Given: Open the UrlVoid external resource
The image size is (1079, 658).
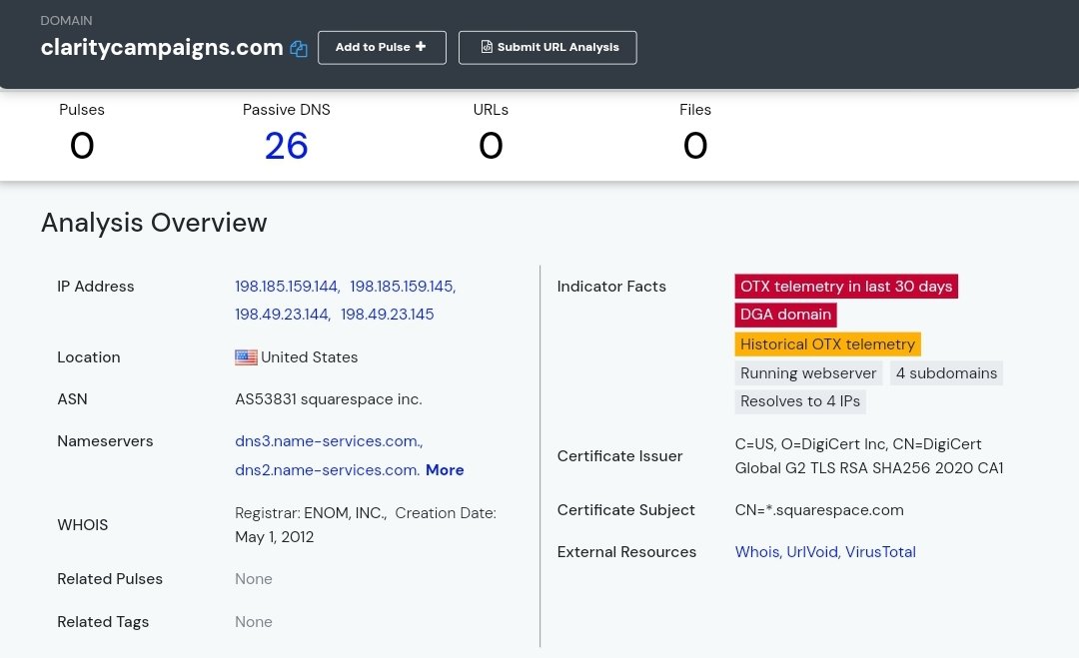Looking at the screenshot, I should [x=811, y=552].
